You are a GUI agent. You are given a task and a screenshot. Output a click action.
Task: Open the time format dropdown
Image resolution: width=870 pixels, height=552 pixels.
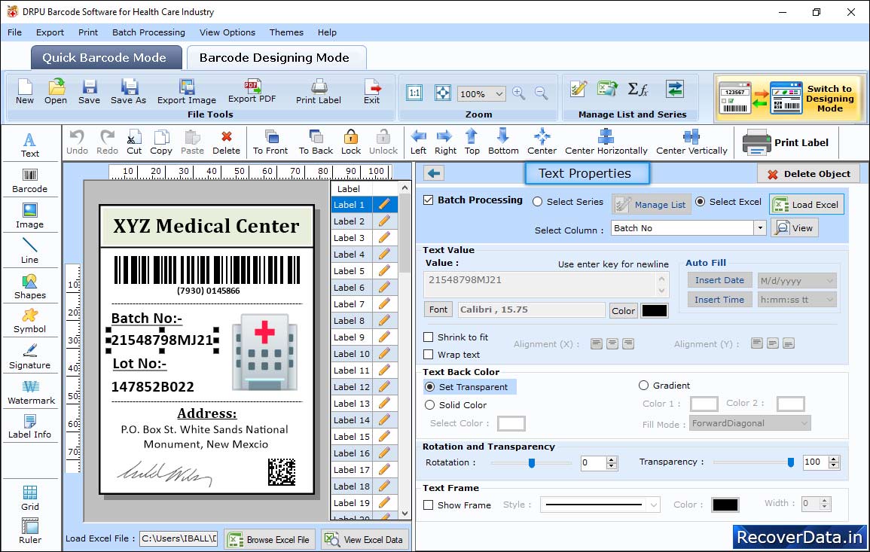829,300
